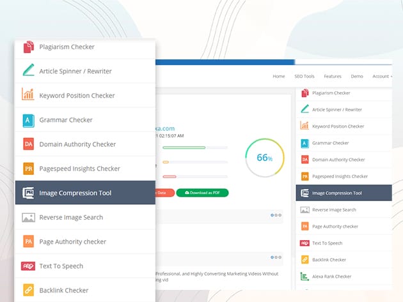403x302 pixels.
Task: Select the large Reverse Image Search picture icon
Action: click(x=28, y=217)
